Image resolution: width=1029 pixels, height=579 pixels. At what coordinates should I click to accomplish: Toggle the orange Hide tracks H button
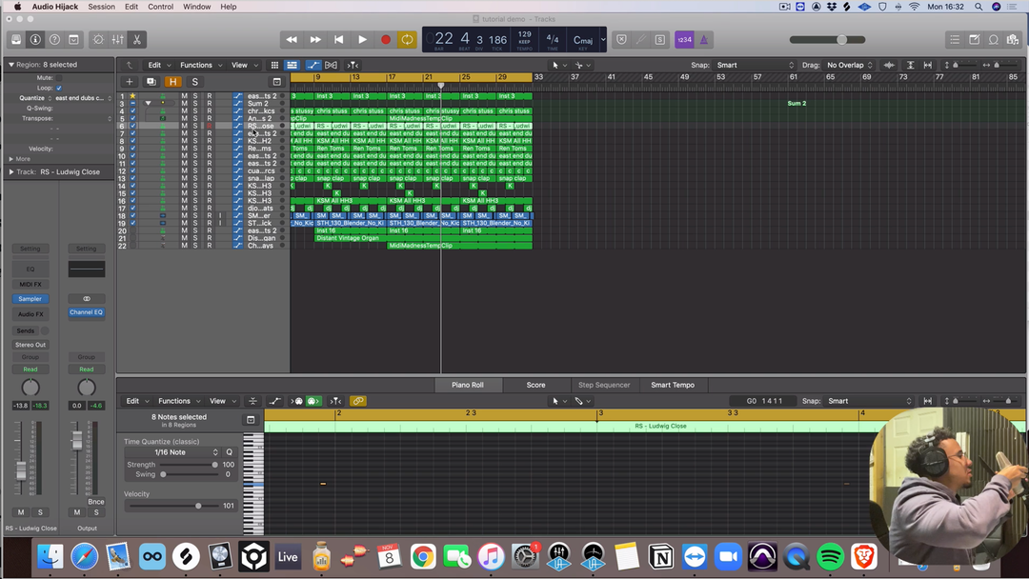(x=172, y=82)
